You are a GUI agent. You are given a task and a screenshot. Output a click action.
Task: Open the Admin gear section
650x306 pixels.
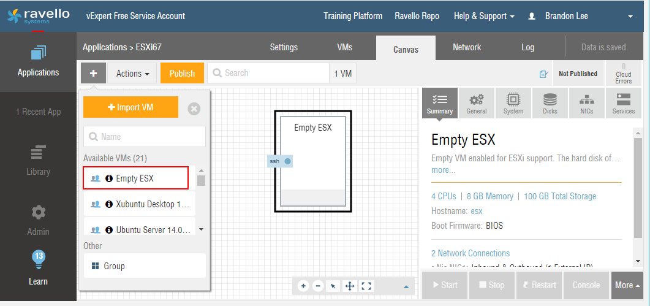click(38, 220)
